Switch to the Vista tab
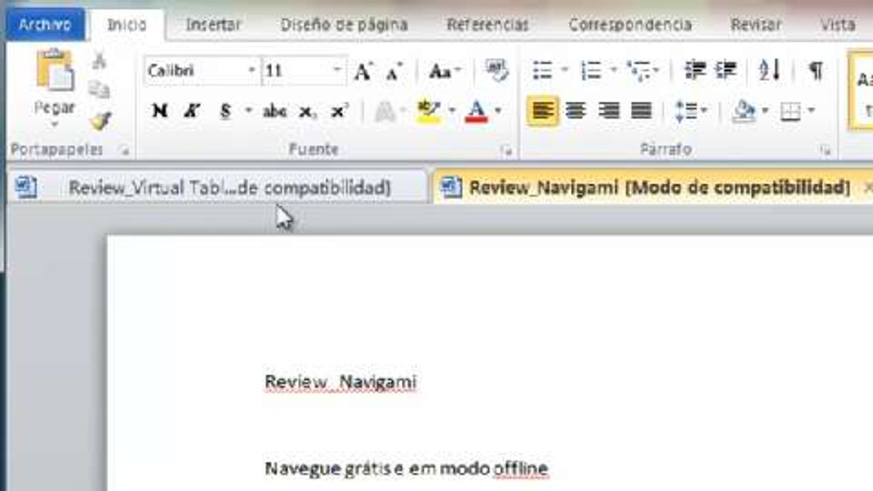Image resolution: width=873 pixels, height=491 pixels. (838, 25)
